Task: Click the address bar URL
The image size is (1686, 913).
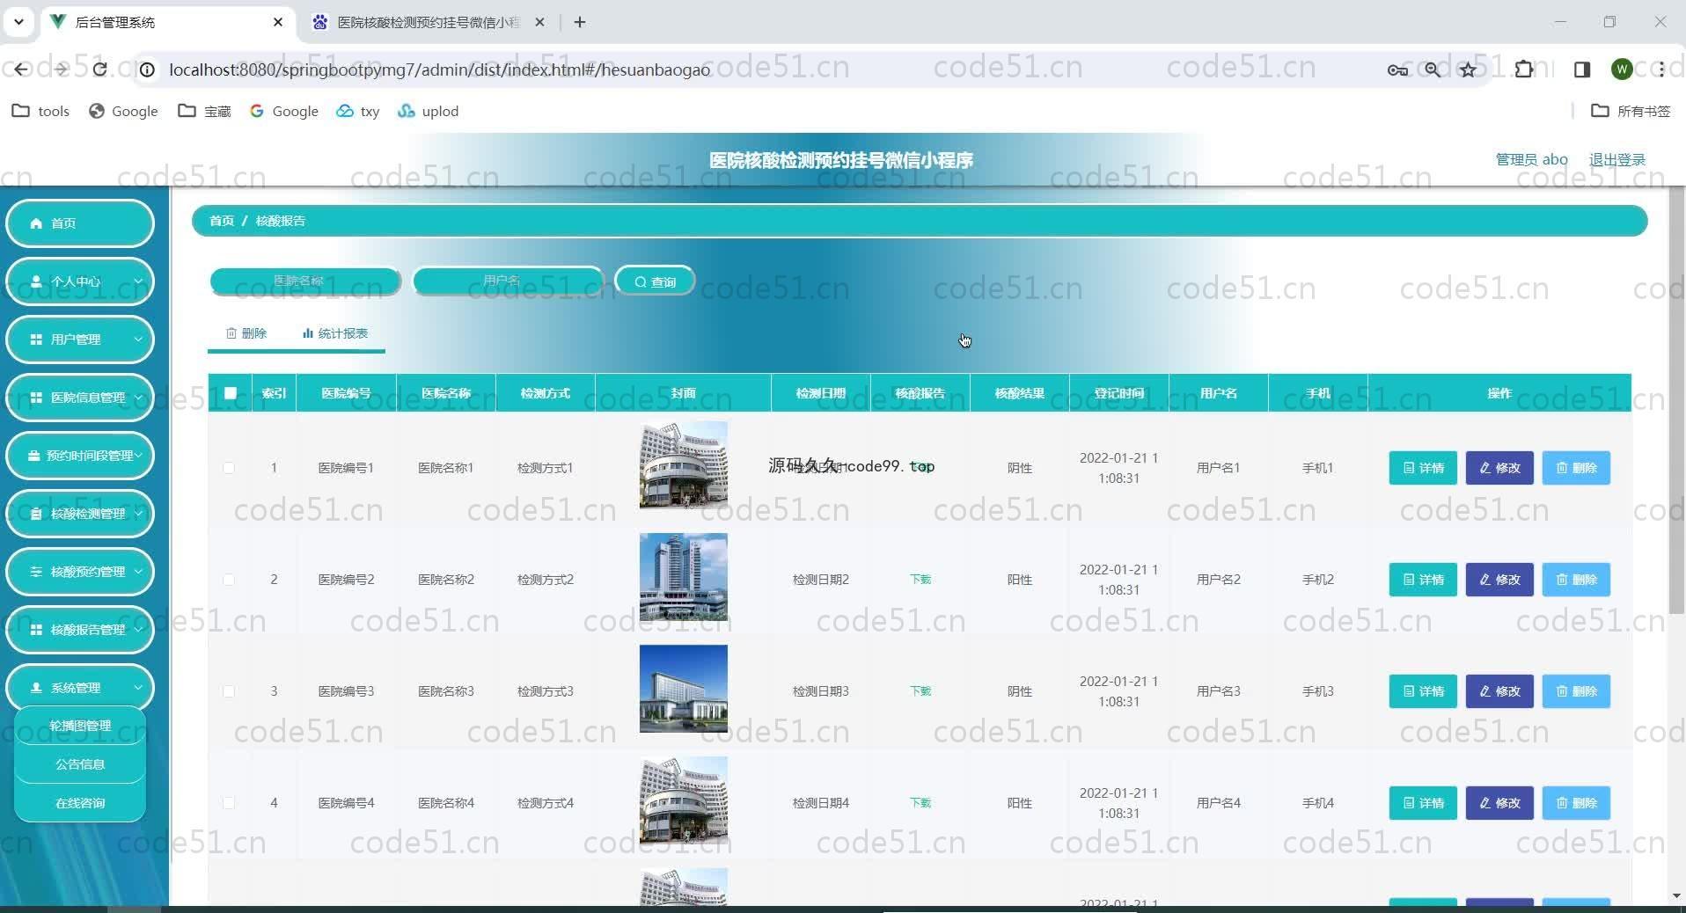Action: [x=439, y=69]
